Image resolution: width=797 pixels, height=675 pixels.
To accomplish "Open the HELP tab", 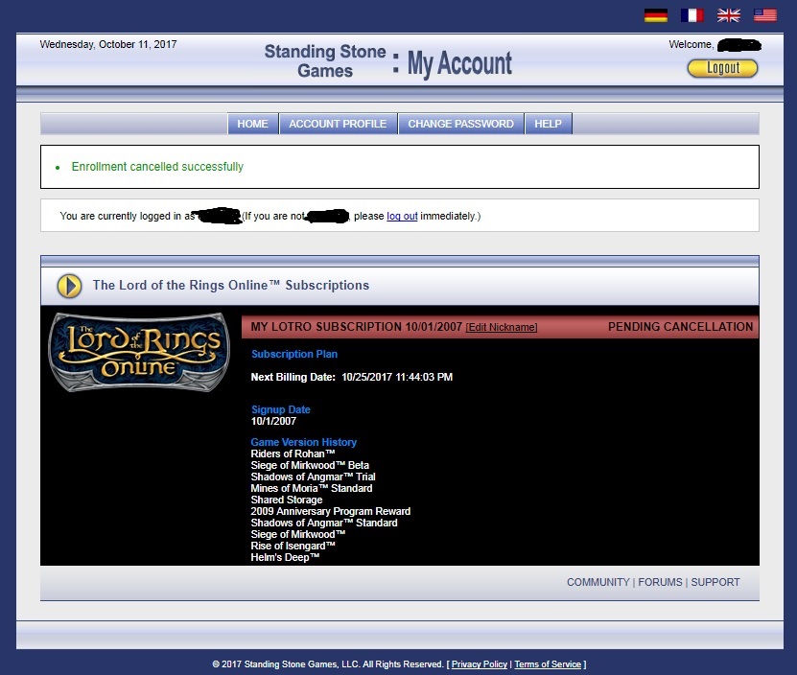I will 548,124.
